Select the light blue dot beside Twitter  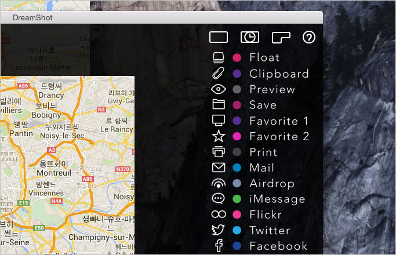[237, 230]
